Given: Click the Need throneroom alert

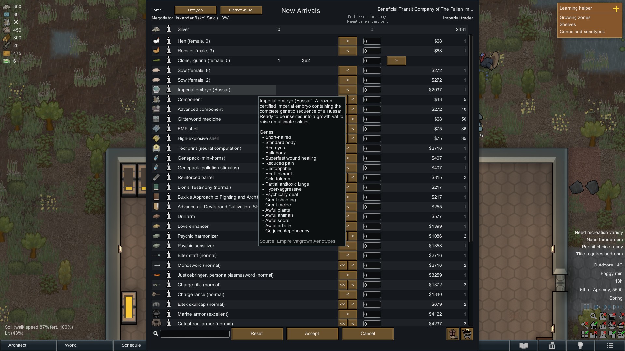Looking at the screenshot, I should 604,240.
